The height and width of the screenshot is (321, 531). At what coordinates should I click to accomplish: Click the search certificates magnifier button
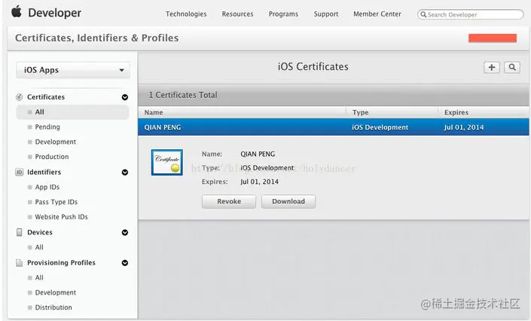click(x=512, y=68)
